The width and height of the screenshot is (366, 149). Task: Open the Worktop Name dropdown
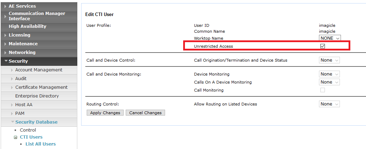329,38
